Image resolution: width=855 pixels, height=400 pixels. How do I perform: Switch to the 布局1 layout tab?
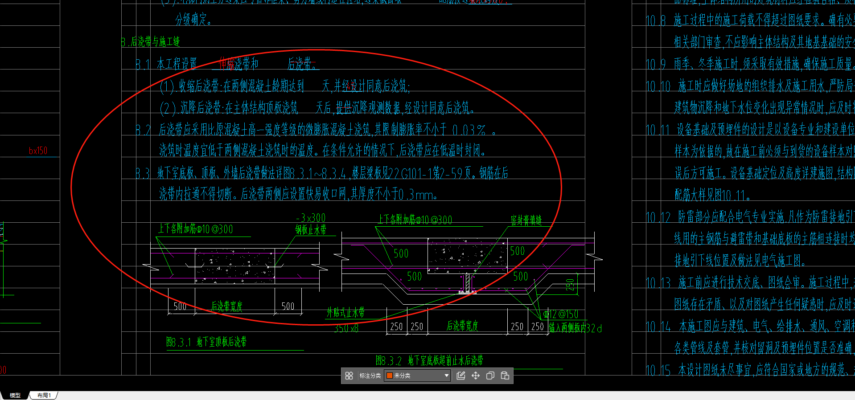44,395
